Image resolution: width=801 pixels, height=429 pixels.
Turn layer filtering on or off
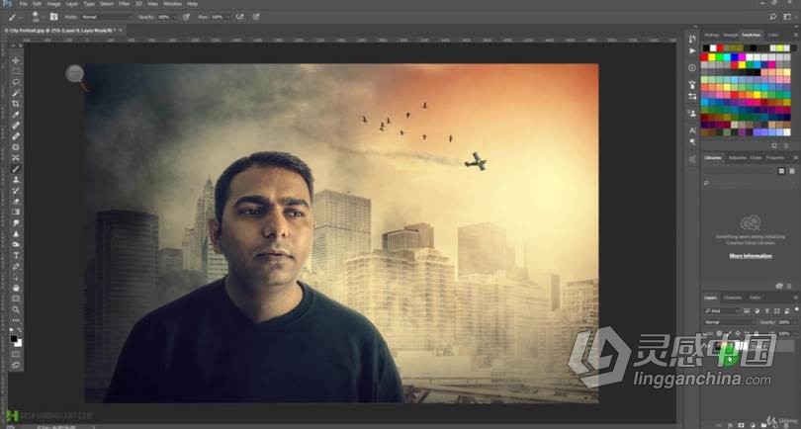795,309
